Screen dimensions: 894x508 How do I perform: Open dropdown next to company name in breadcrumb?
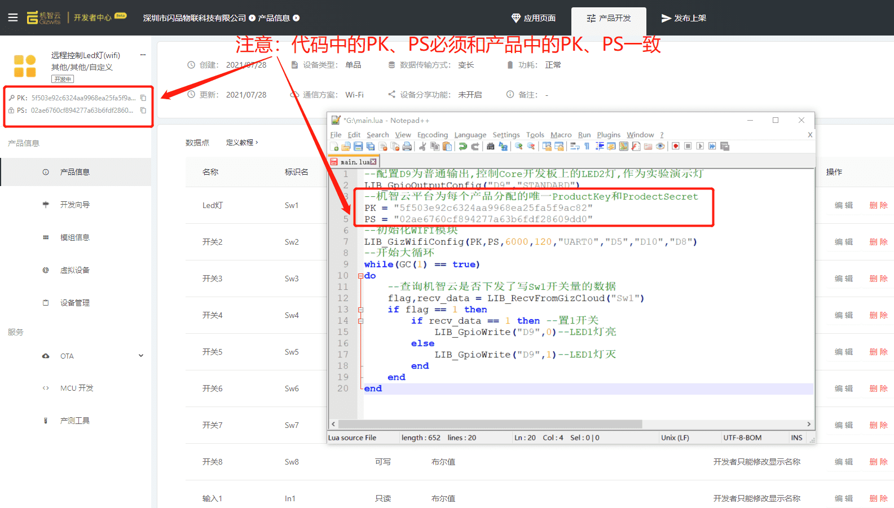coord(252,18)
